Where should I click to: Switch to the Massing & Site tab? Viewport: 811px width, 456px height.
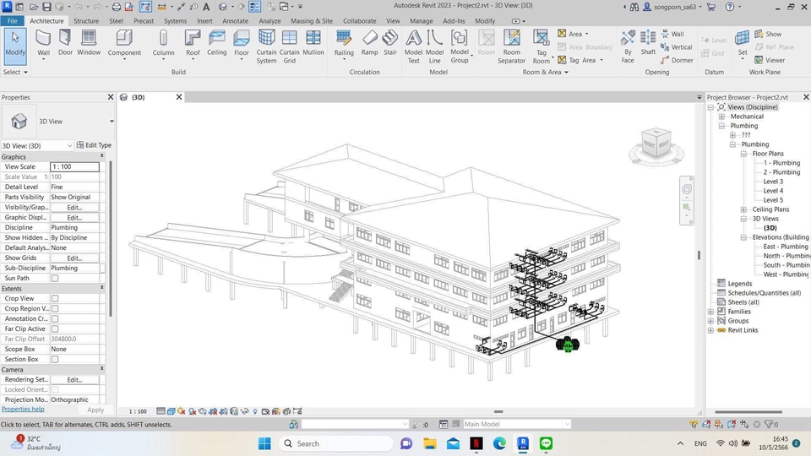[312, 20]
